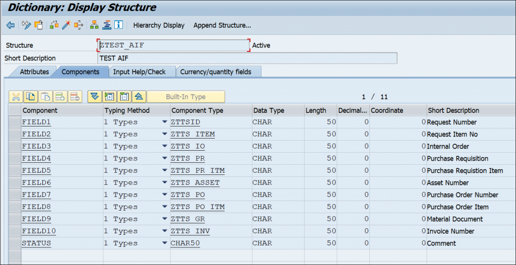Click the Short Description field TEST AIF

click(x=247, y=58)
